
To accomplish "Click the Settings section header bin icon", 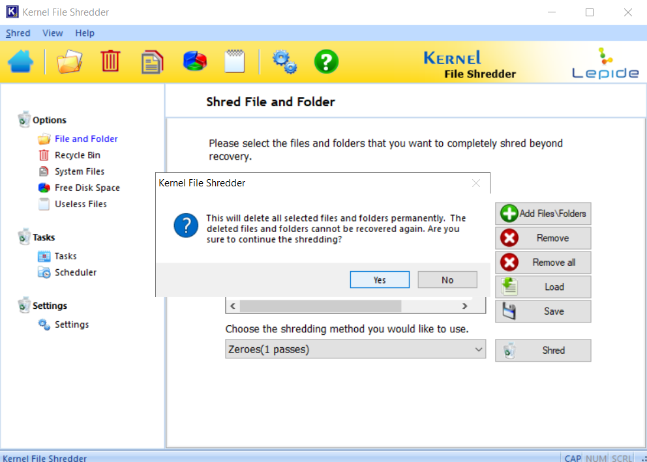I will (24, 306).
